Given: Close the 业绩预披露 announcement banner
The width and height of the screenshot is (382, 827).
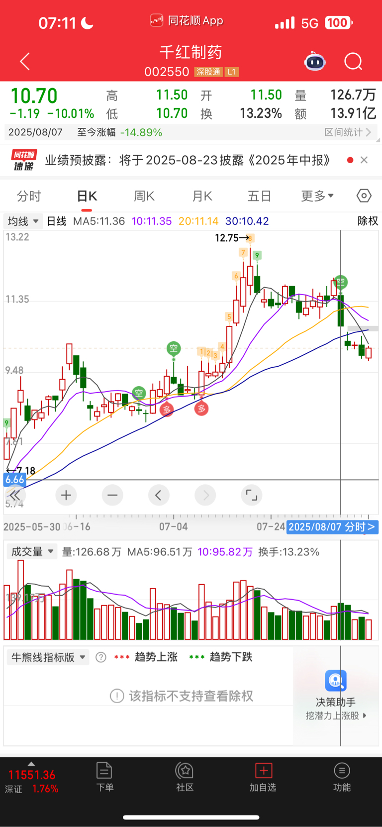Looking at the screenshot, I should point(364,160).
